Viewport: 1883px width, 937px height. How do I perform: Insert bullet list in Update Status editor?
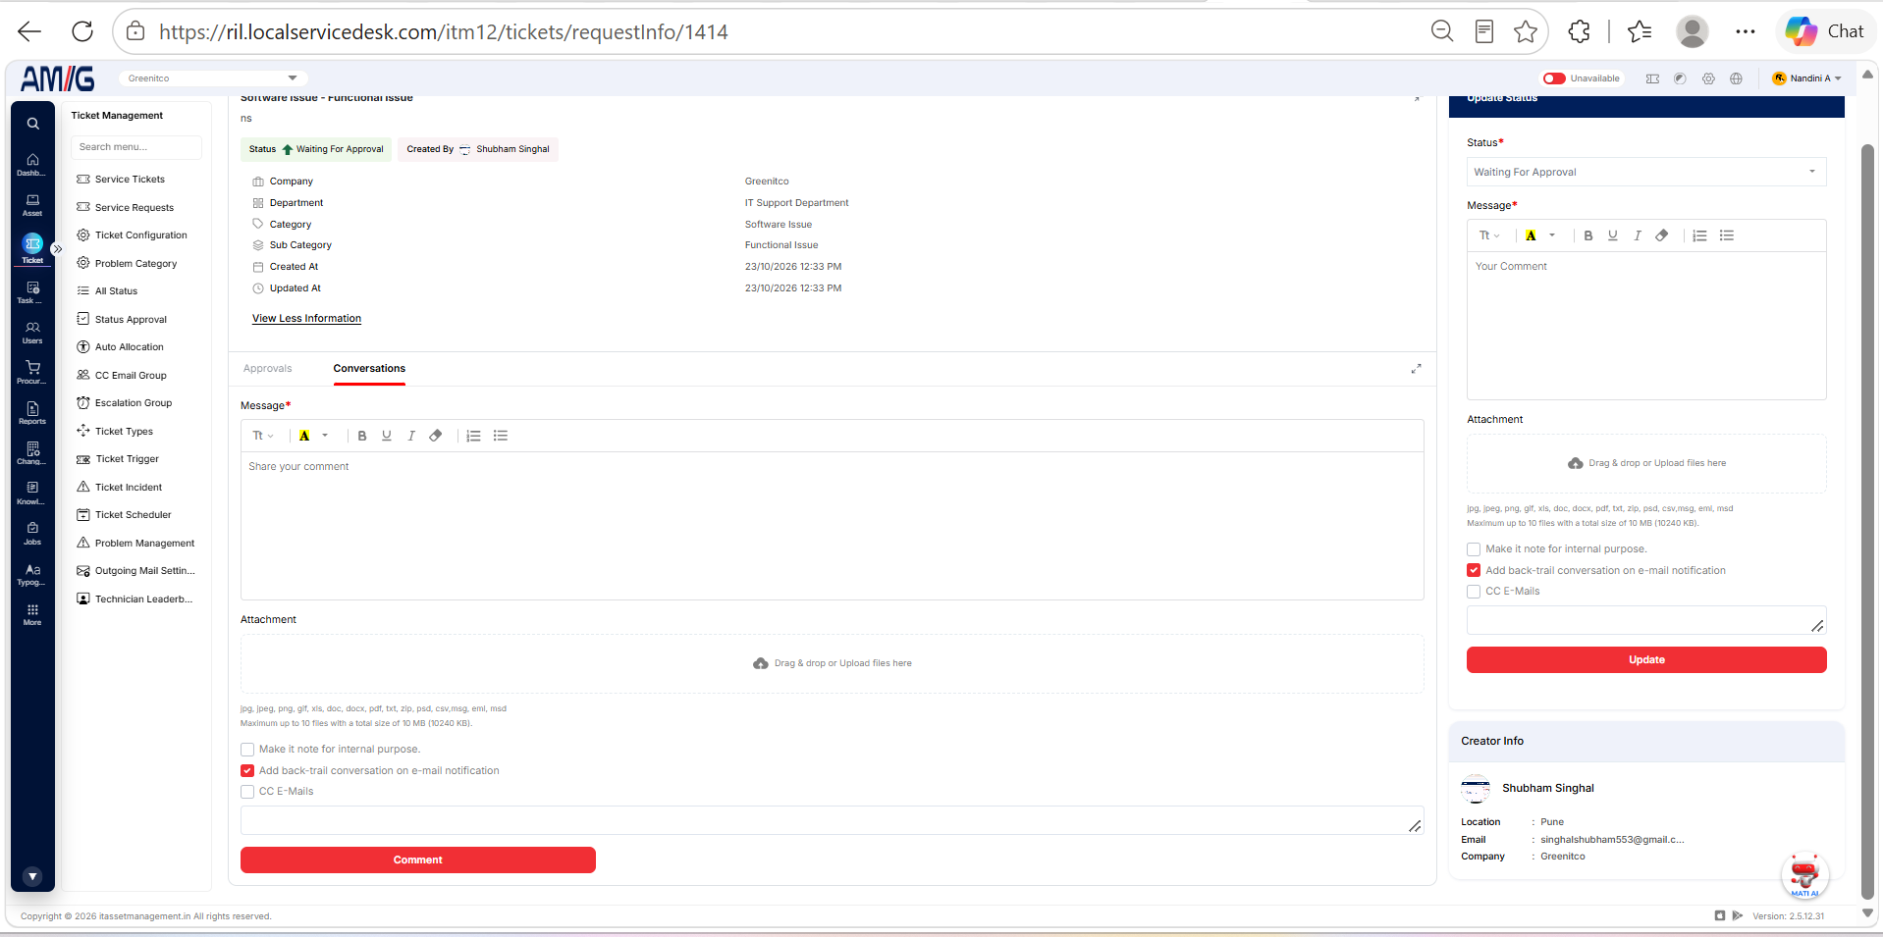coord(1727,235)
